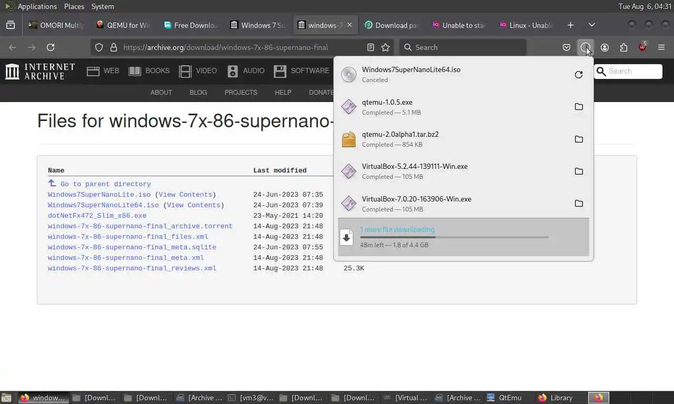Screen dimensions: 674x404
Task: Open windows-7x-86-supernano-final_archive.torrent link
Action: (x=140, y=226)
